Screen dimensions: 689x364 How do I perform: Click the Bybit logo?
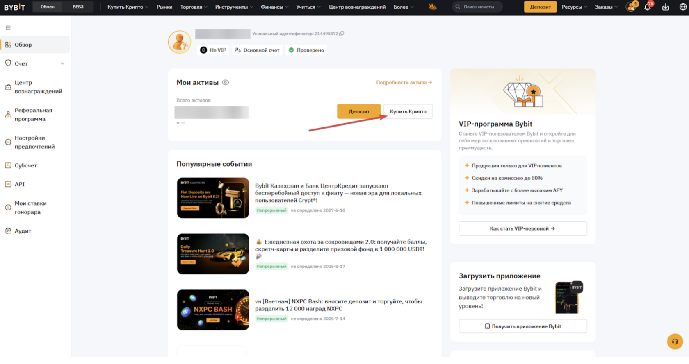pos(14,7)
